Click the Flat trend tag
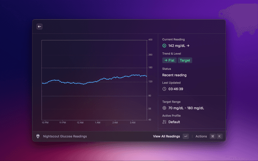This screenshot has width=258, height=161. point(169,60)
